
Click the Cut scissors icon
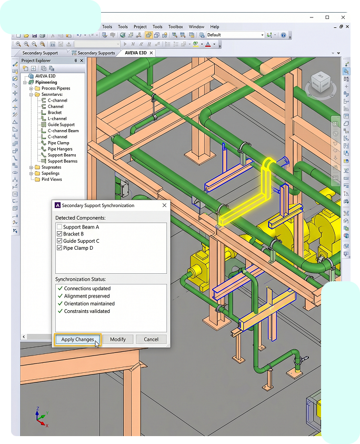(x=53, y=35)
